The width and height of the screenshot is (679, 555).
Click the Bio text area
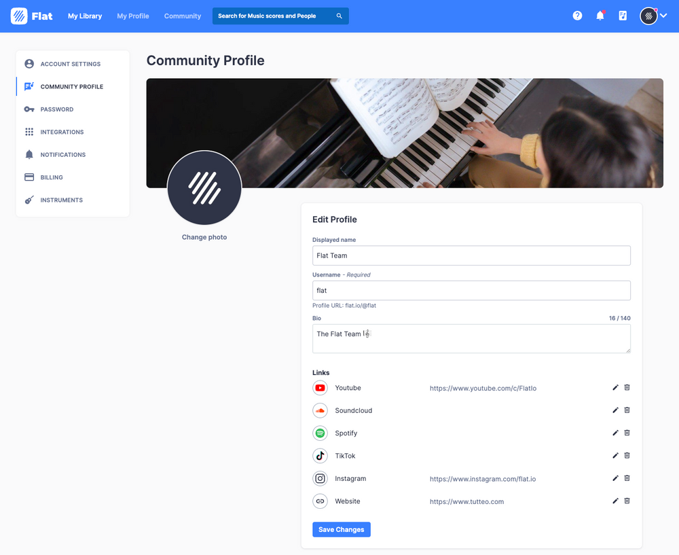click(x=471, y=338)
